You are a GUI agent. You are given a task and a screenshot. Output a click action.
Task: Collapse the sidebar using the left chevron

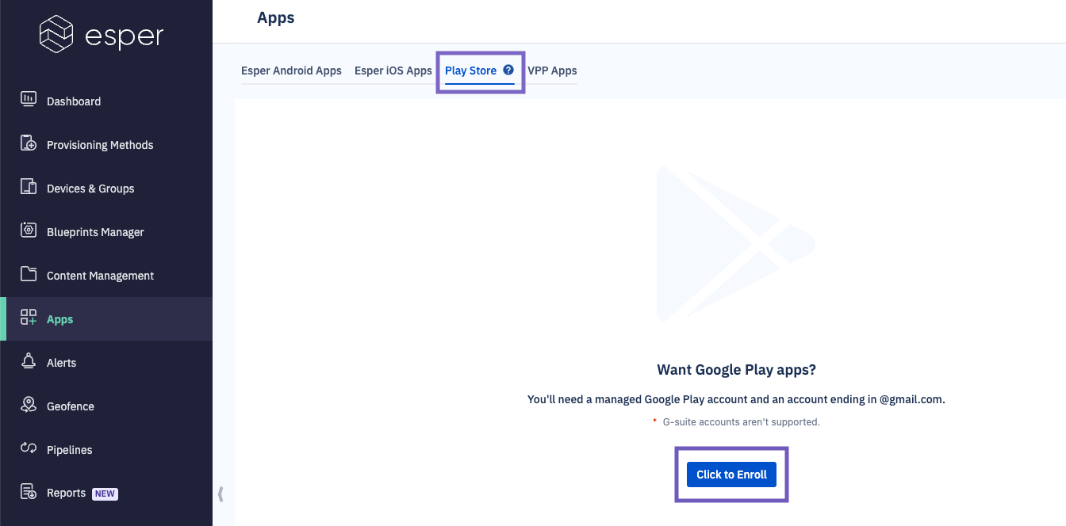pyautogui.click(x=220, y=493)
